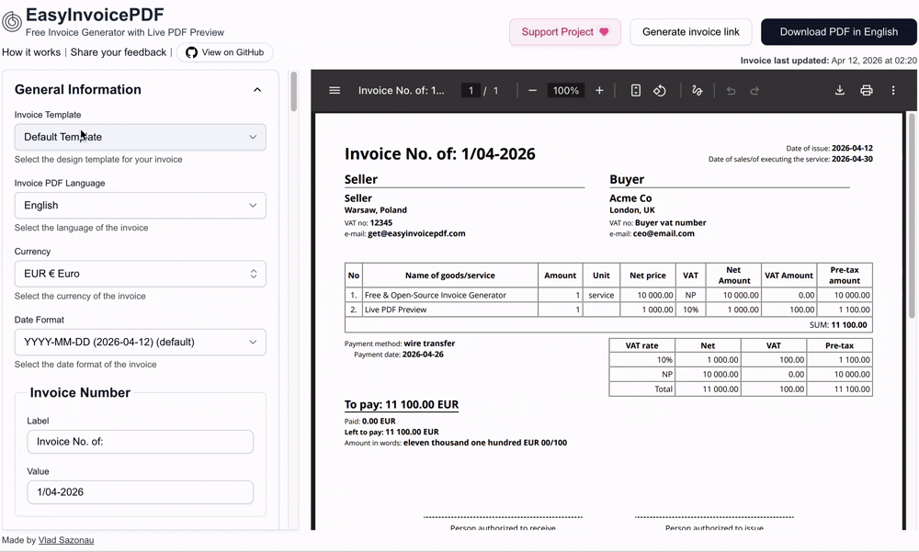Click Generate invoice link button

coord(691,31)
